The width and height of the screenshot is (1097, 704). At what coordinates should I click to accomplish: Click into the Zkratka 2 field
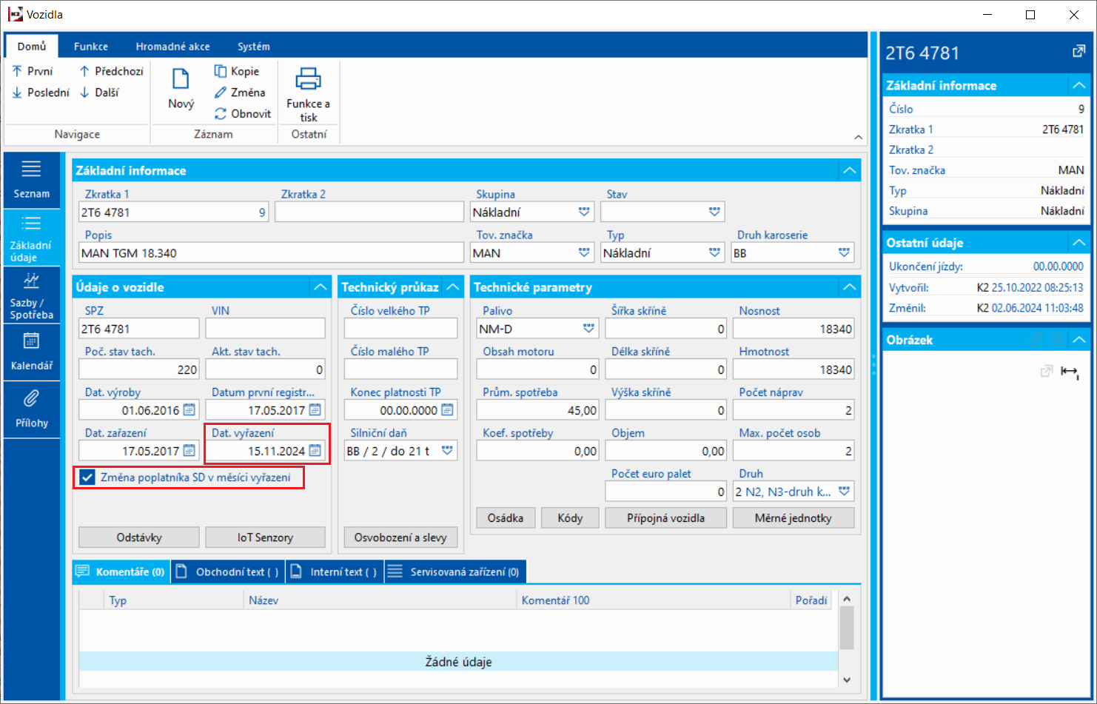(369, 212)
